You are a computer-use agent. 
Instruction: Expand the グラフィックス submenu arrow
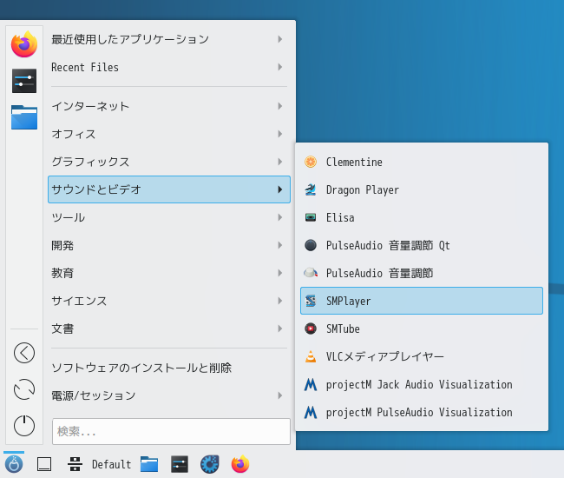280,162
